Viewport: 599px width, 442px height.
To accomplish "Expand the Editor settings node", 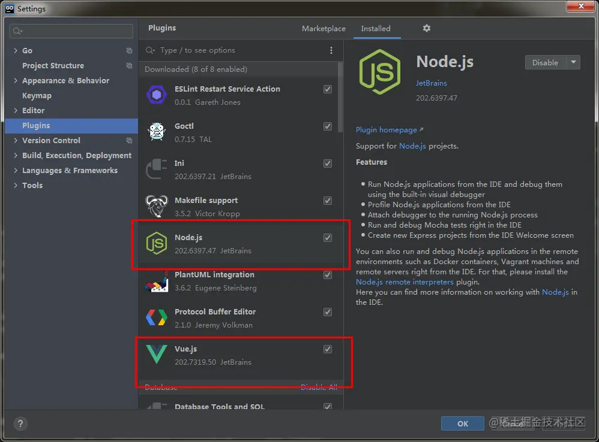I will coord(16,110).
